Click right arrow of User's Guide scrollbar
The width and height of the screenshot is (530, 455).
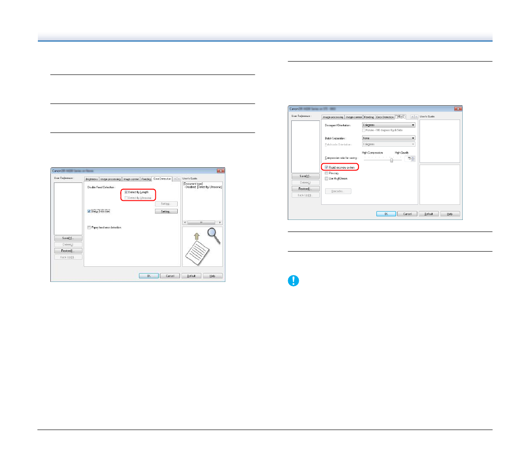coord(220,222)
